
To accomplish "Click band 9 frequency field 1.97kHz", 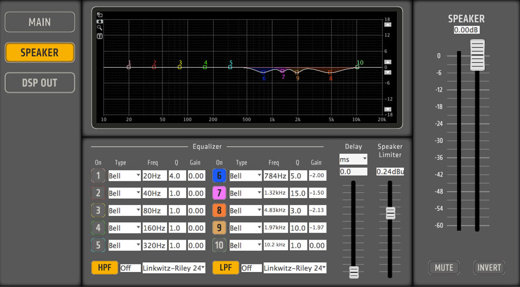I will (276, 228).
